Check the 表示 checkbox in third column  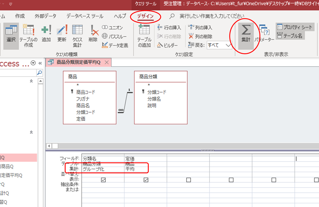click(188, 180)
